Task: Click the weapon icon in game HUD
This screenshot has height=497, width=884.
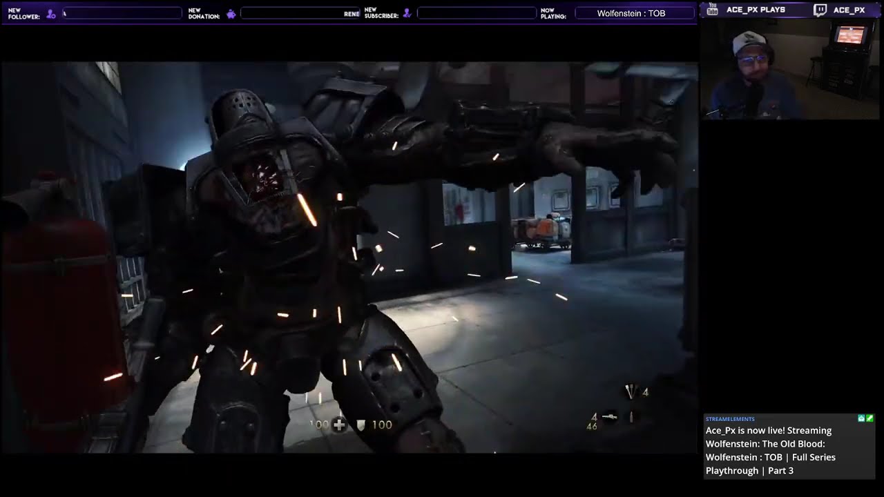Action: tap(609, 417)
